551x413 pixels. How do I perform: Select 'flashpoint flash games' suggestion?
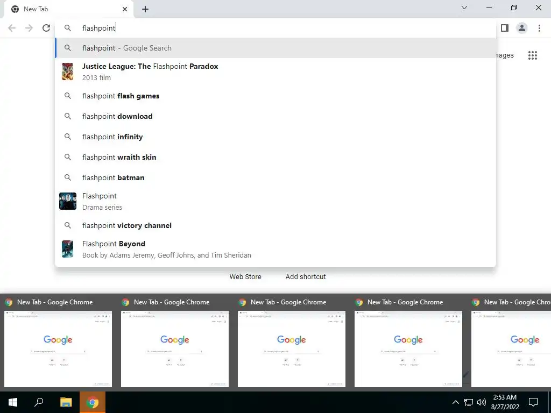pyautogui.click(x=275, y=96)
